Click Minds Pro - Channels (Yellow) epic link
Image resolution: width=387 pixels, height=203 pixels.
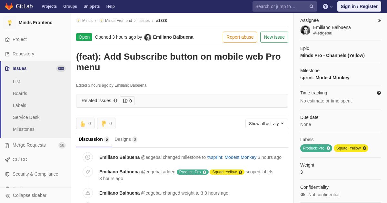[x=332, y=55]
